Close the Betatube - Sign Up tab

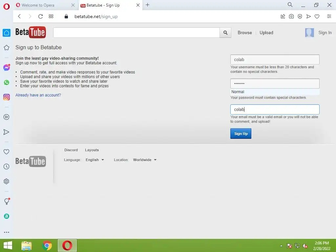(x=138, y=5)
